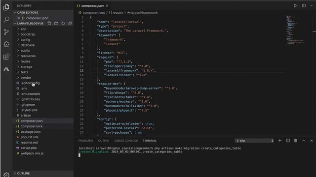
Task: Close the composer.json editor tab
Action: pyautogui.click(x=107, y=6)
